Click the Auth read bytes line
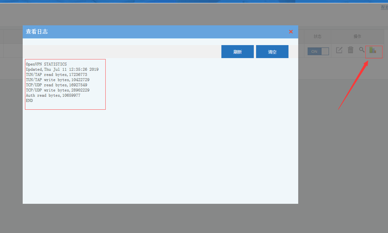The height and width of the screenshot is (233, 388). (53, 95)
